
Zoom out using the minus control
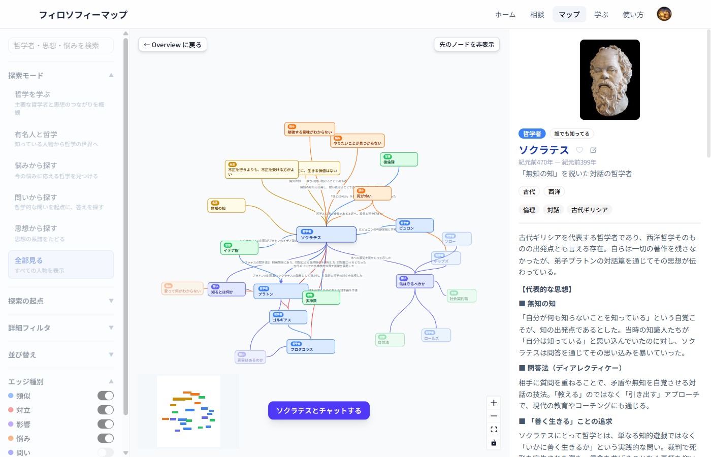pyautogui.click(x=493, y=415)
